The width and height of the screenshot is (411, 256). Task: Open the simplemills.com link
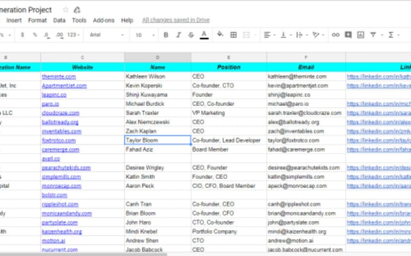click(61, 177)
